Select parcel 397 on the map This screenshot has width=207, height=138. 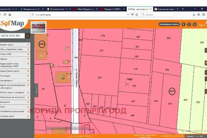[x=133, y=101]
